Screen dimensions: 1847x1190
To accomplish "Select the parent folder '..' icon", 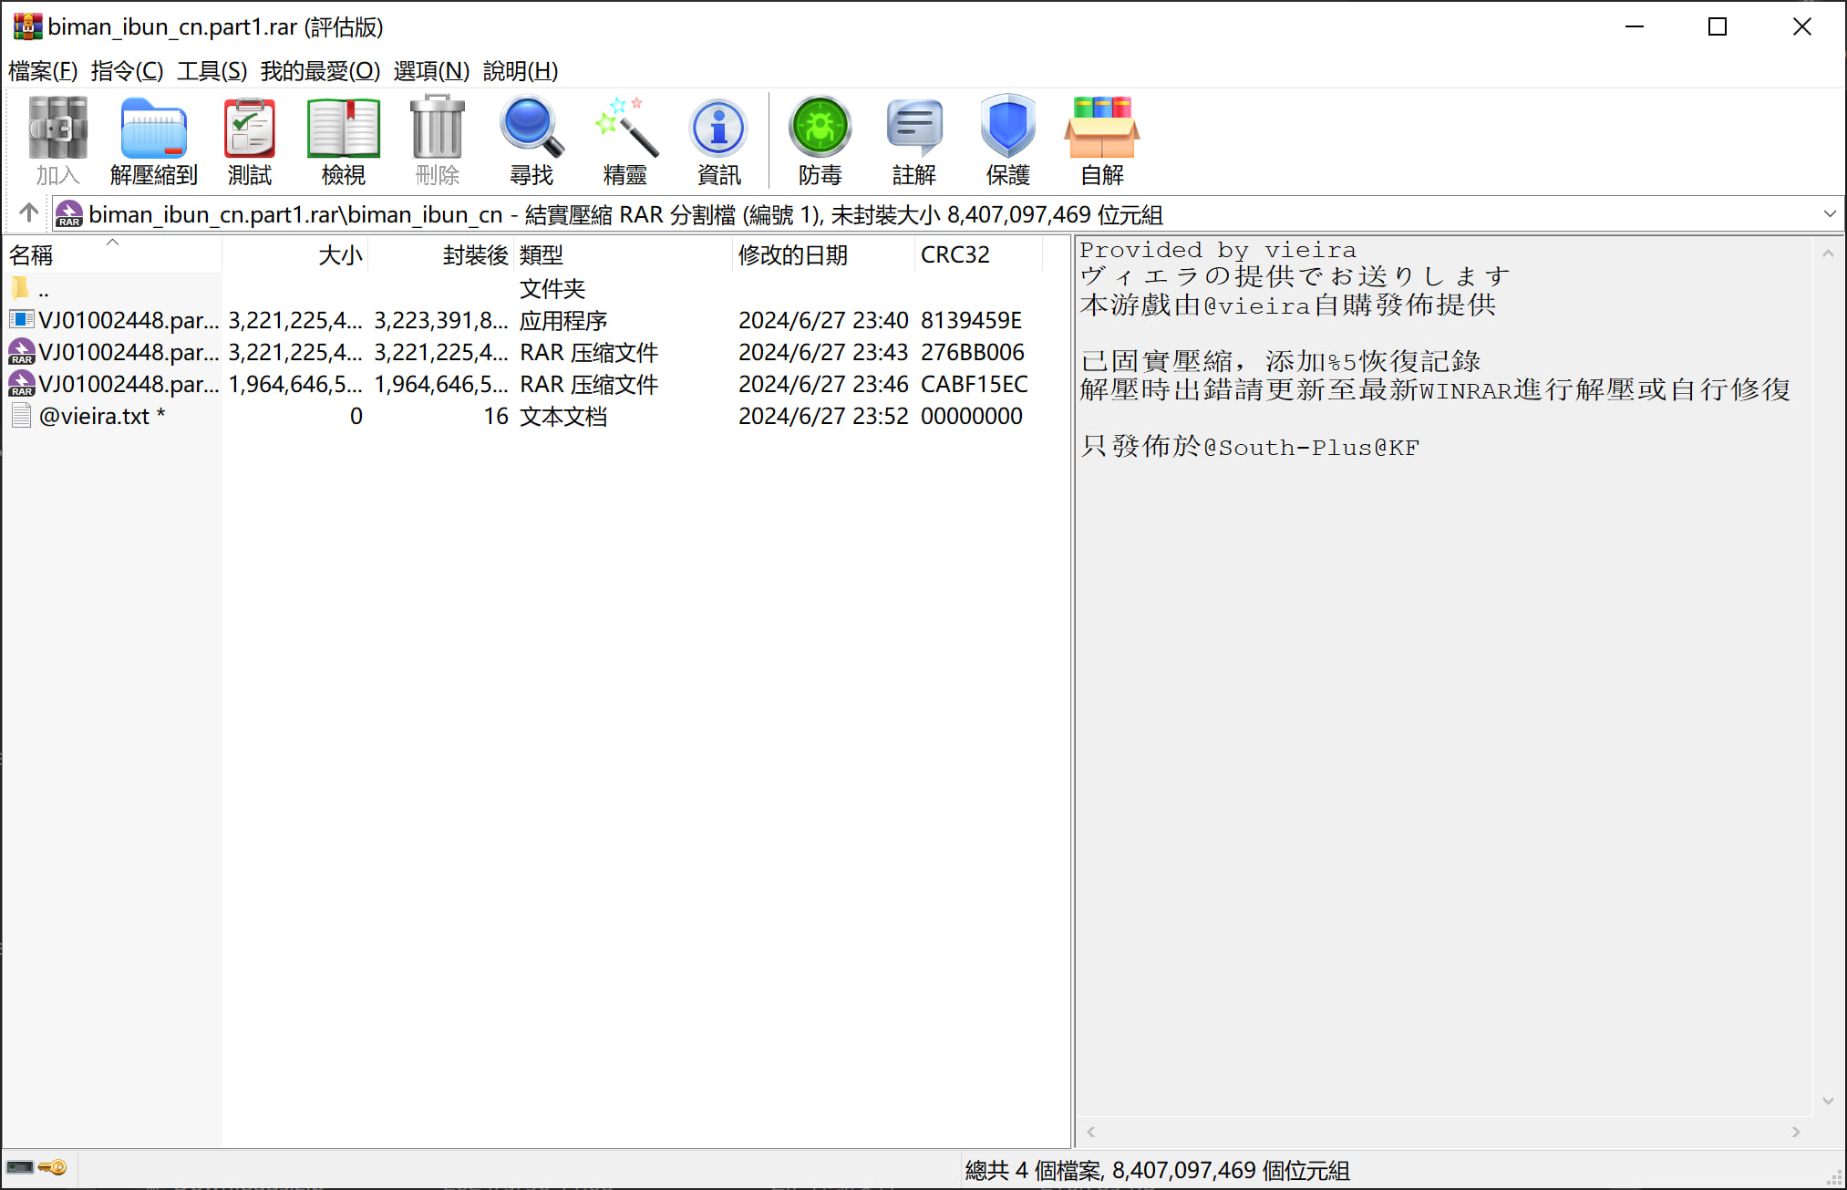I will (21, 289).
